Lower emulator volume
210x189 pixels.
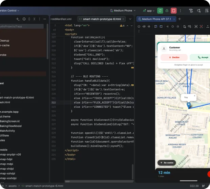tap(149, 26)
